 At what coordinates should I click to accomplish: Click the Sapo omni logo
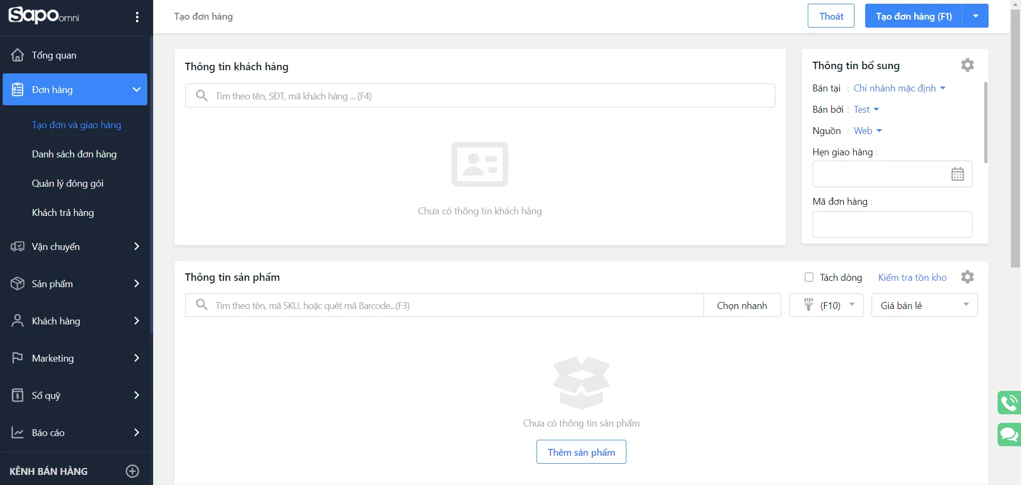tap(44, 15)
